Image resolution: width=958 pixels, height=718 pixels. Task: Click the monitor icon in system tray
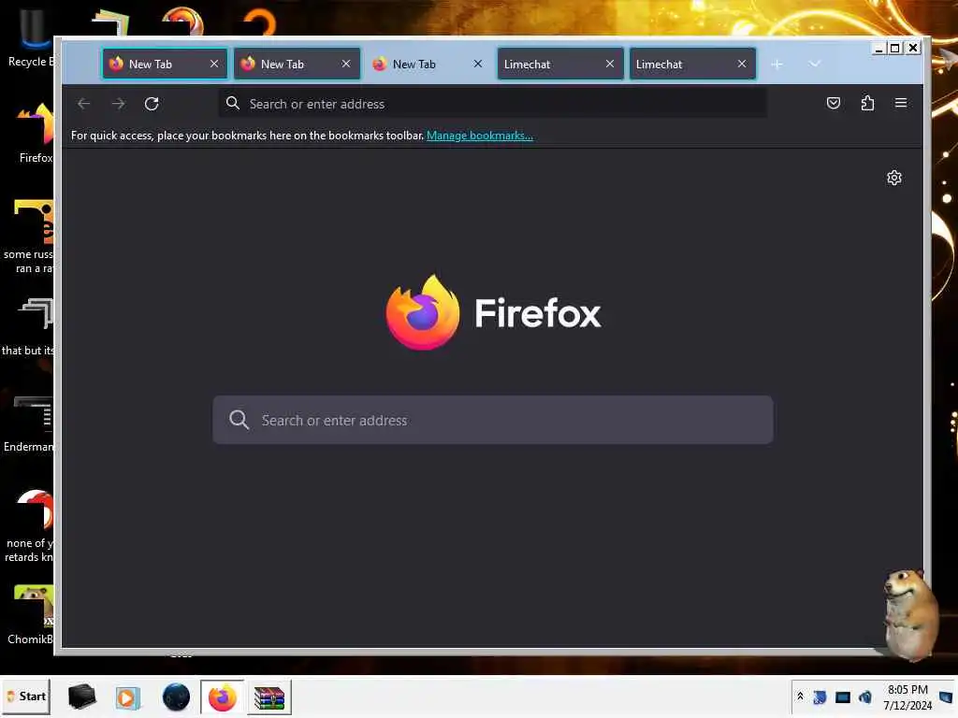[843, 697]
